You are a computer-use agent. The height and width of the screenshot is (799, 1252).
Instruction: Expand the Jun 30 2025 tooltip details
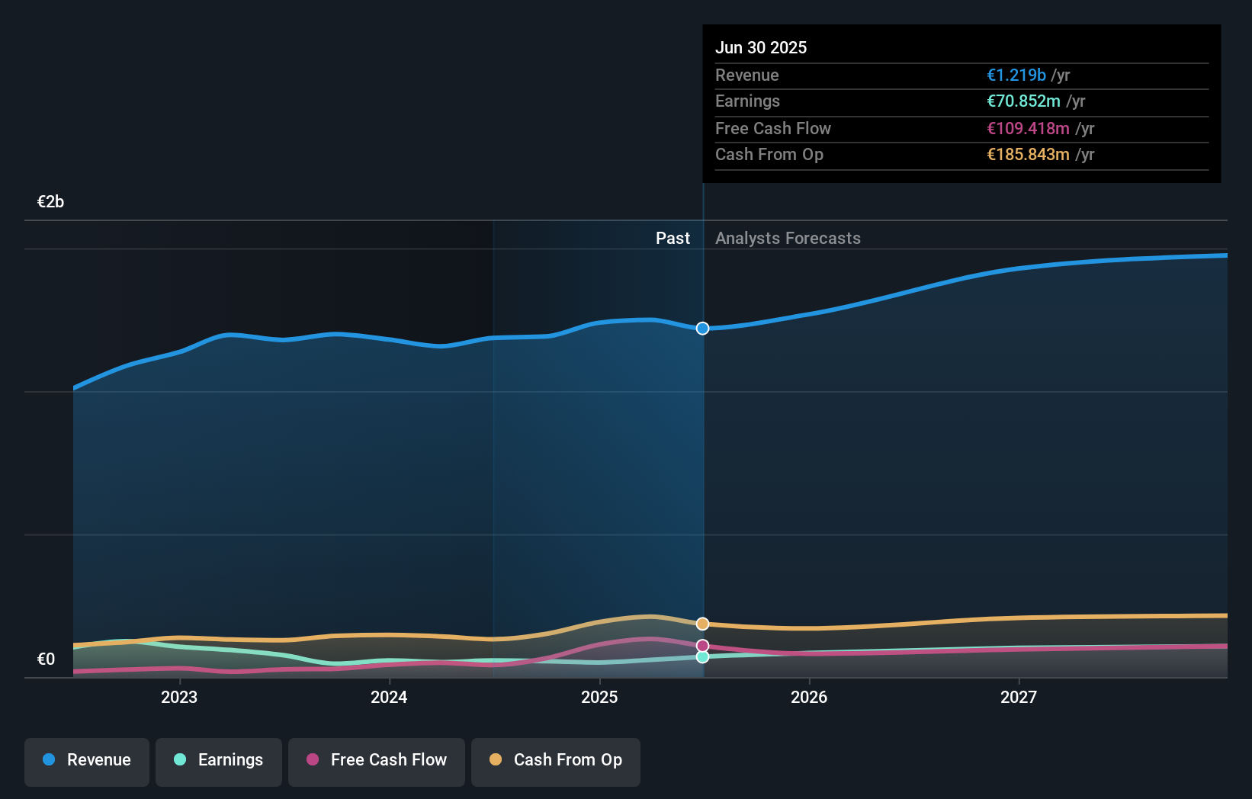click(761, 47)
